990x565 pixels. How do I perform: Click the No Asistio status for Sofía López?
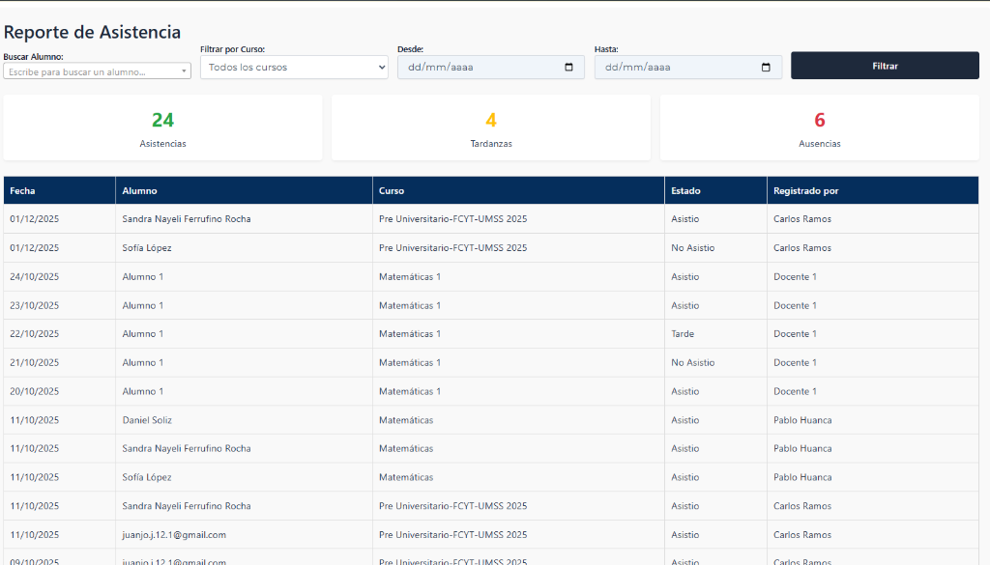tap(692, 248)
